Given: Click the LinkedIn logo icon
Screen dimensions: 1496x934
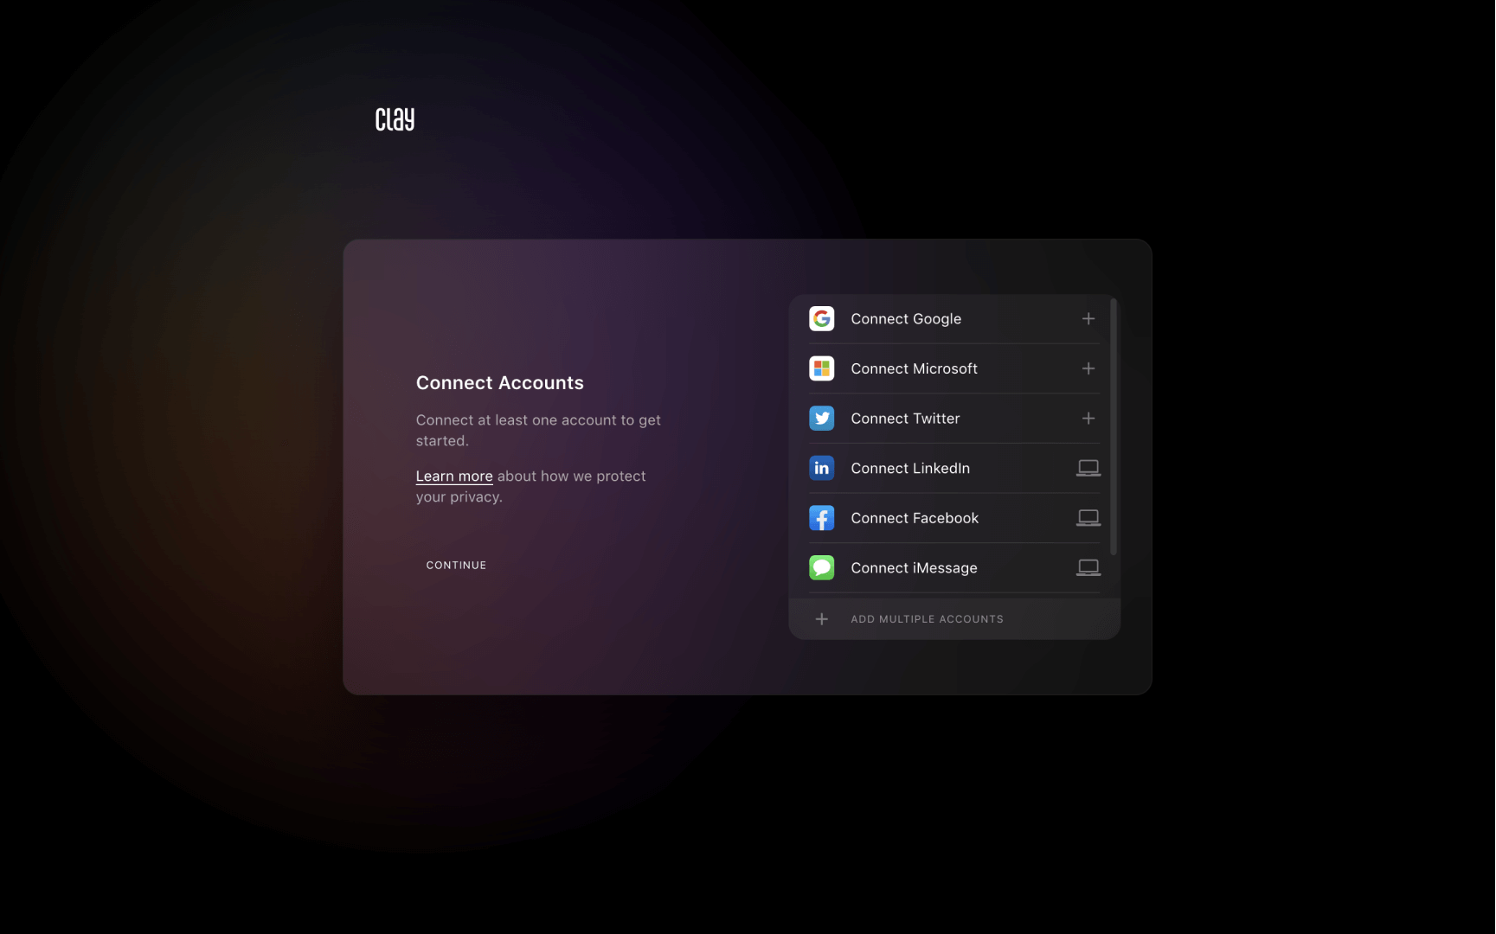Looking at the screenshot, I should (821, 468).
